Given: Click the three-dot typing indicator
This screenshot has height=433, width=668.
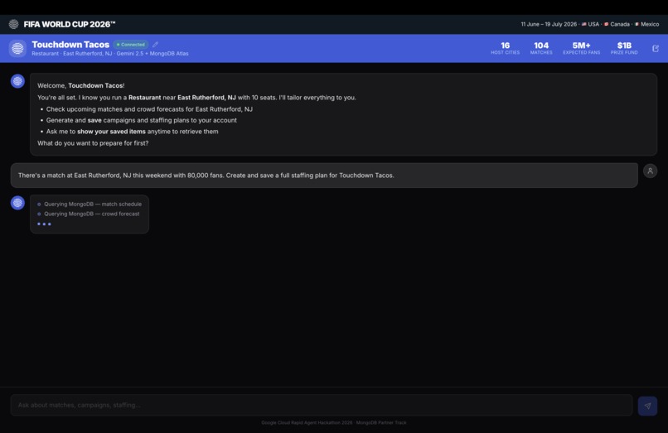Looking at the screenshot, I should pos(44,224).
